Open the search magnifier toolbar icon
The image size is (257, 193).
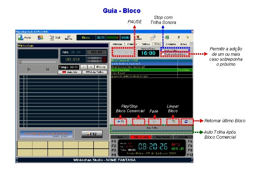(153, 38)
